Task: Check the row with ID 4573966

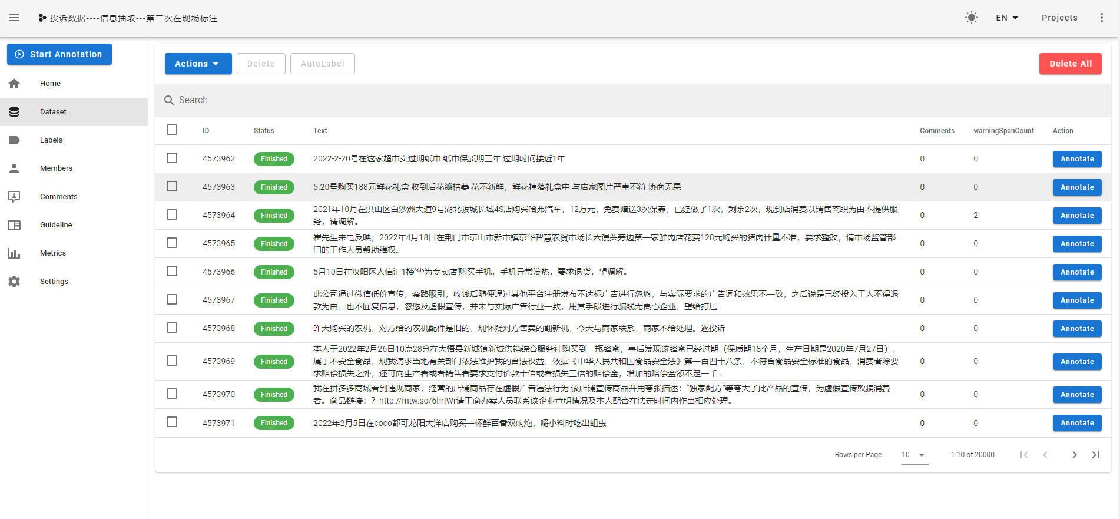Action: pos(172,271)
